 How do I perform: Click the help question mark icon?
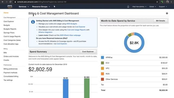[167, 13]
